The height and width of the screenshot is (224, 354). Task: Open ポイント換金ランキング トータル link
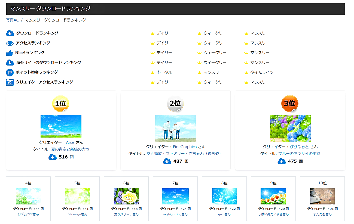pos(164,72)
